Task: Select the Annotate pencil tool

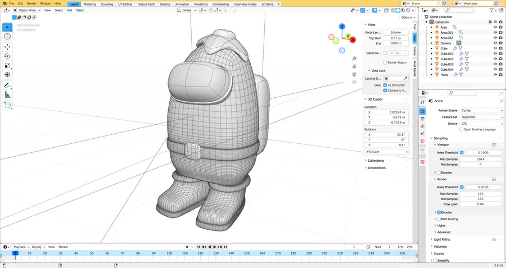Action: click(x=7, y=85)
